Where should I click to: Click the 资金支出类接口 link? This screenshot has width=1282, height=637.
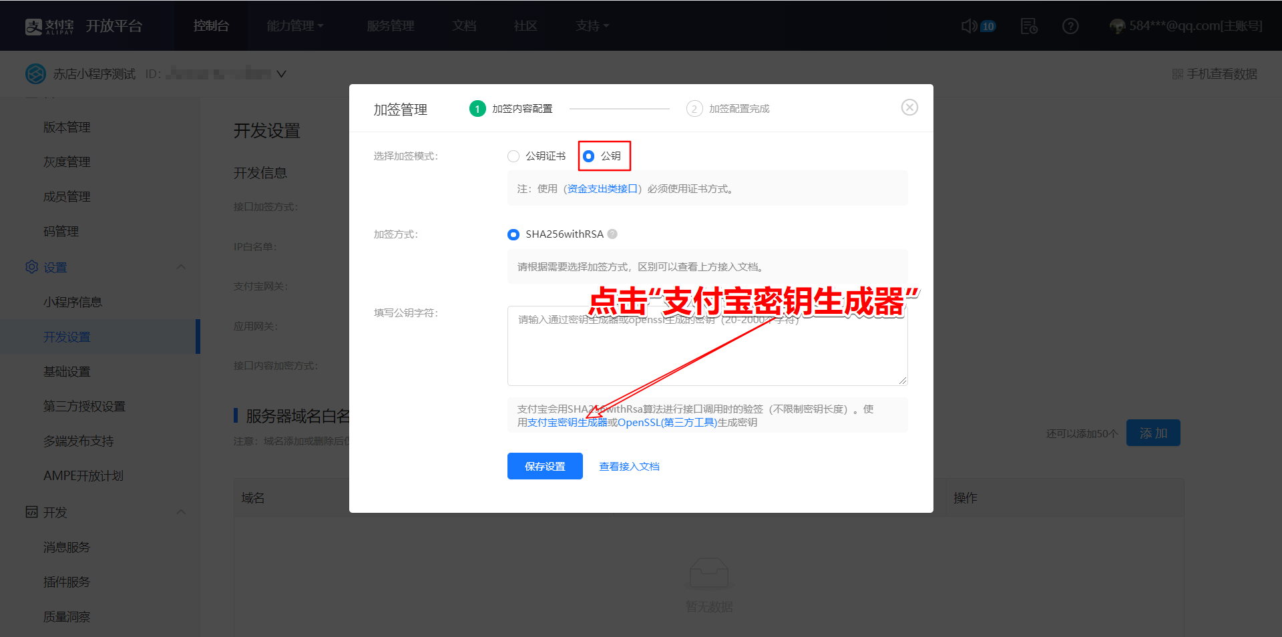pos(602,189)
